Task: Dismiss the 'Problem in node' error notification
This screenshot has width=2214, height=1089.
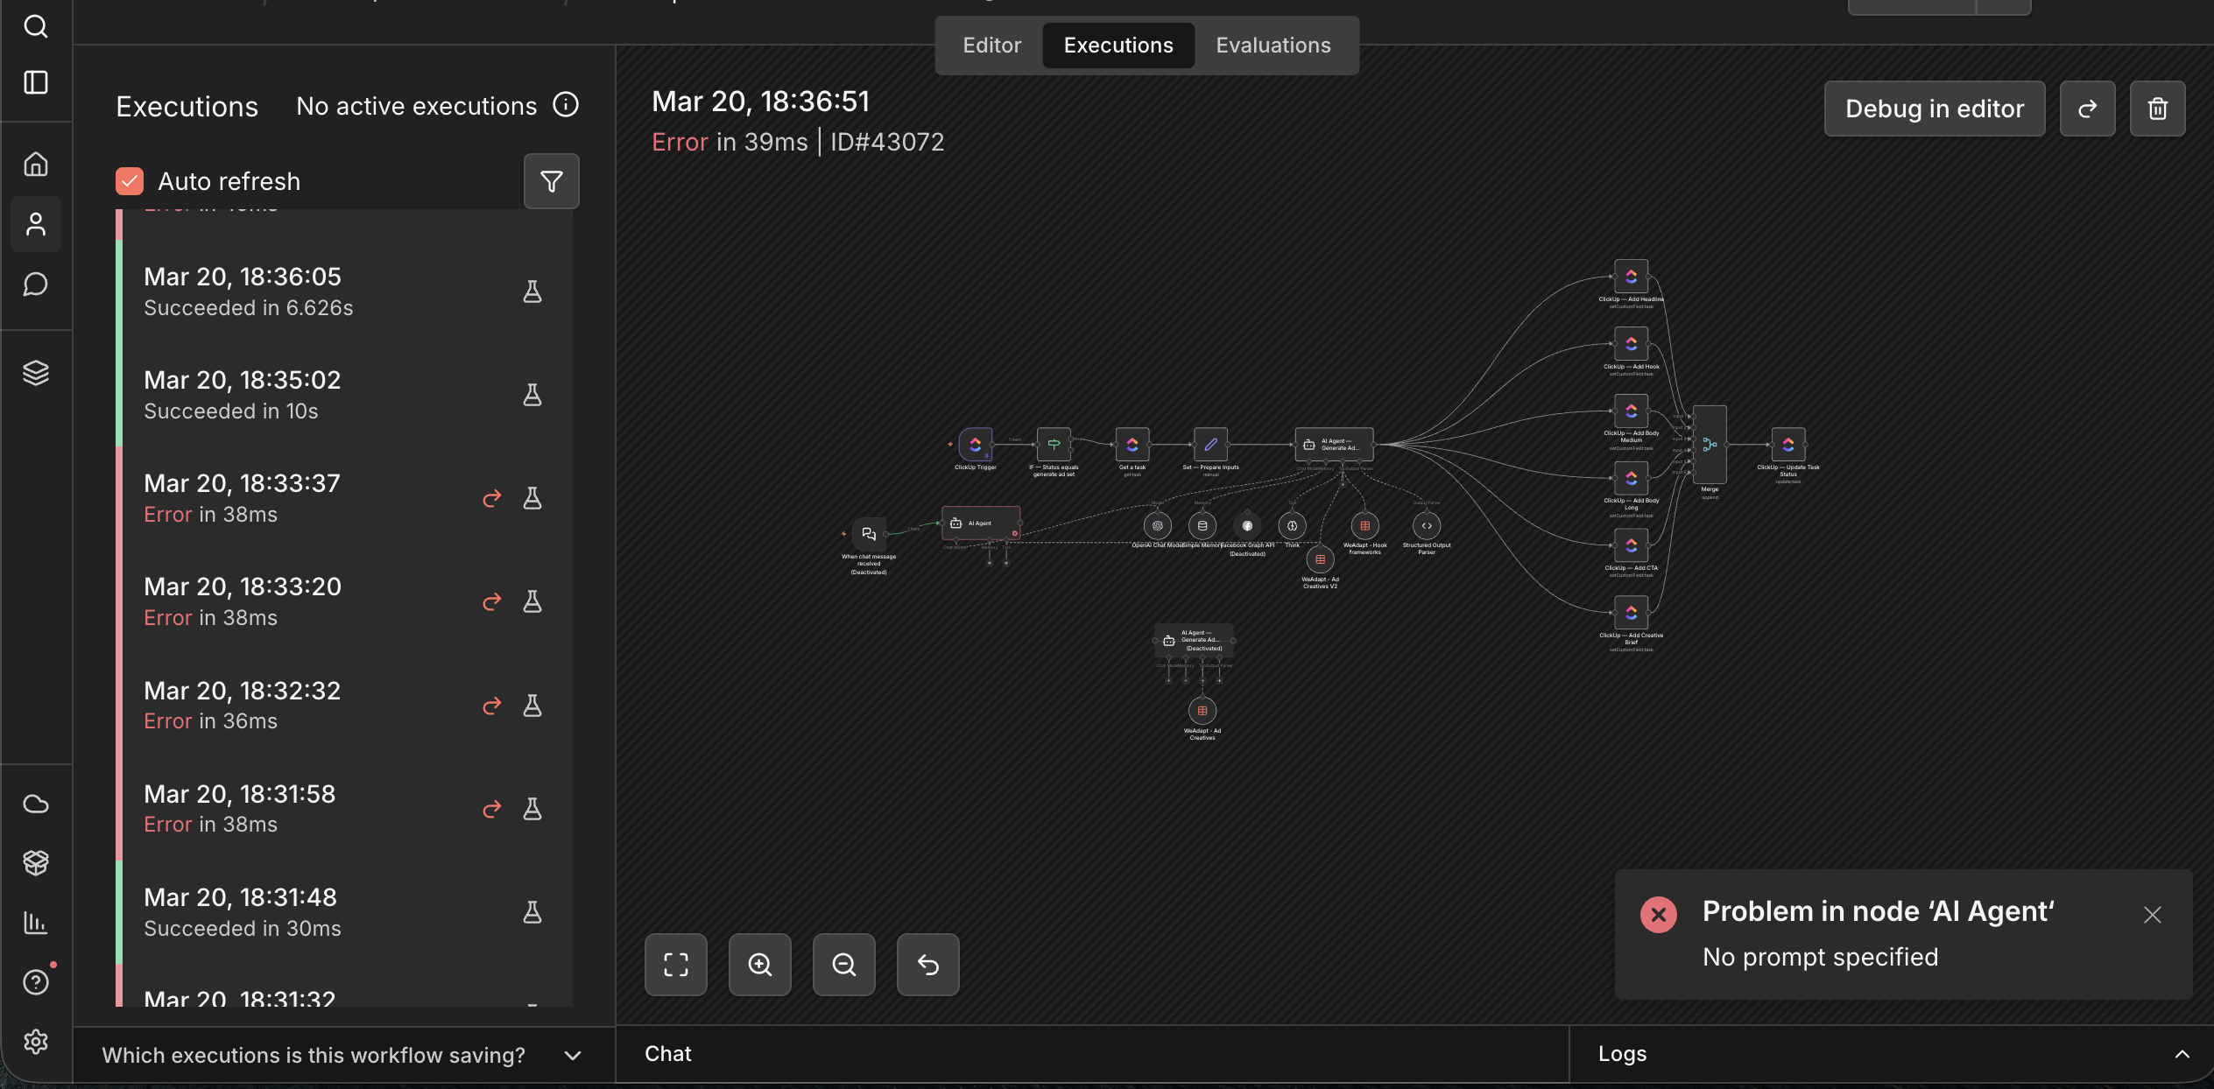Action: click(x=2152, y=915)
